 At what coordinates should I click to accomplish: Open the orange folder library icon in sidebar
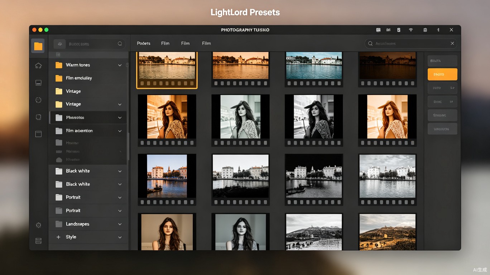(38, 46)
